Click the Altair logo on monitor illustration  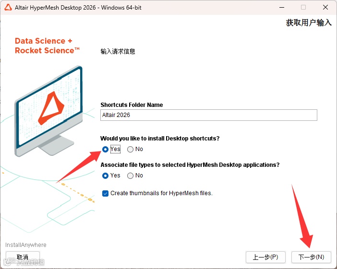pos(51,108)
